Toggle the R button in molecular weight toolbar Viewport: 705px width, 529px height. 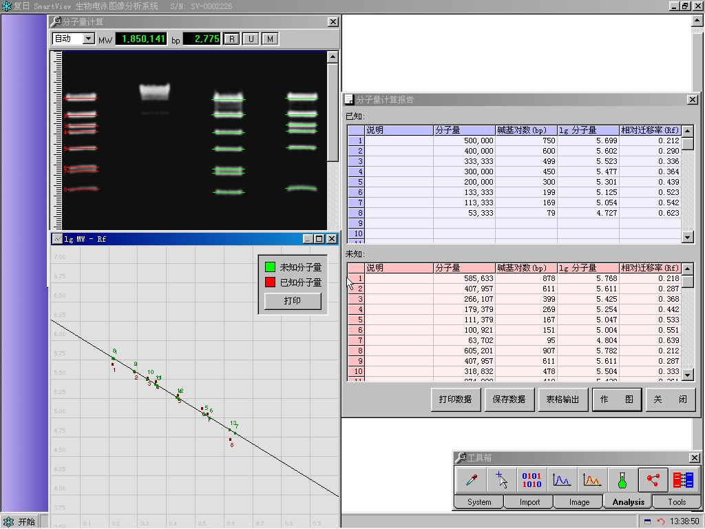tap(231, 39)
